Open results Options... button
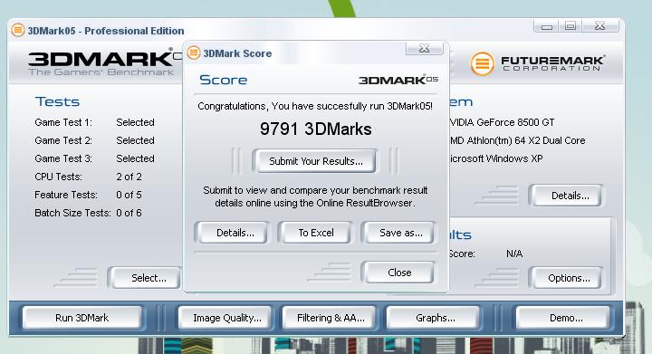652x354 pixels. pos(569,278)
